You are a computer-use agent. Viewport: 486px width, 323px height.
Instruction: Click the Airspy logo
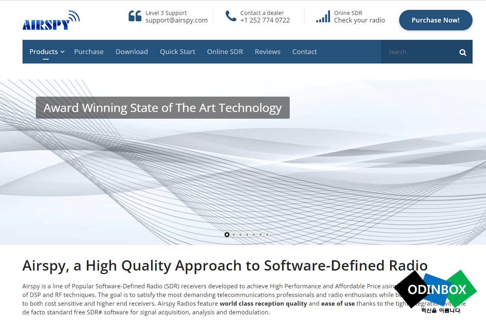(x=51, y=21)
